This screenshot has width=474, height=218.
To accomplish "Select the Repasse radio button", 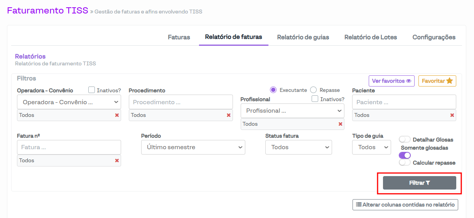I will click(314, 90).
